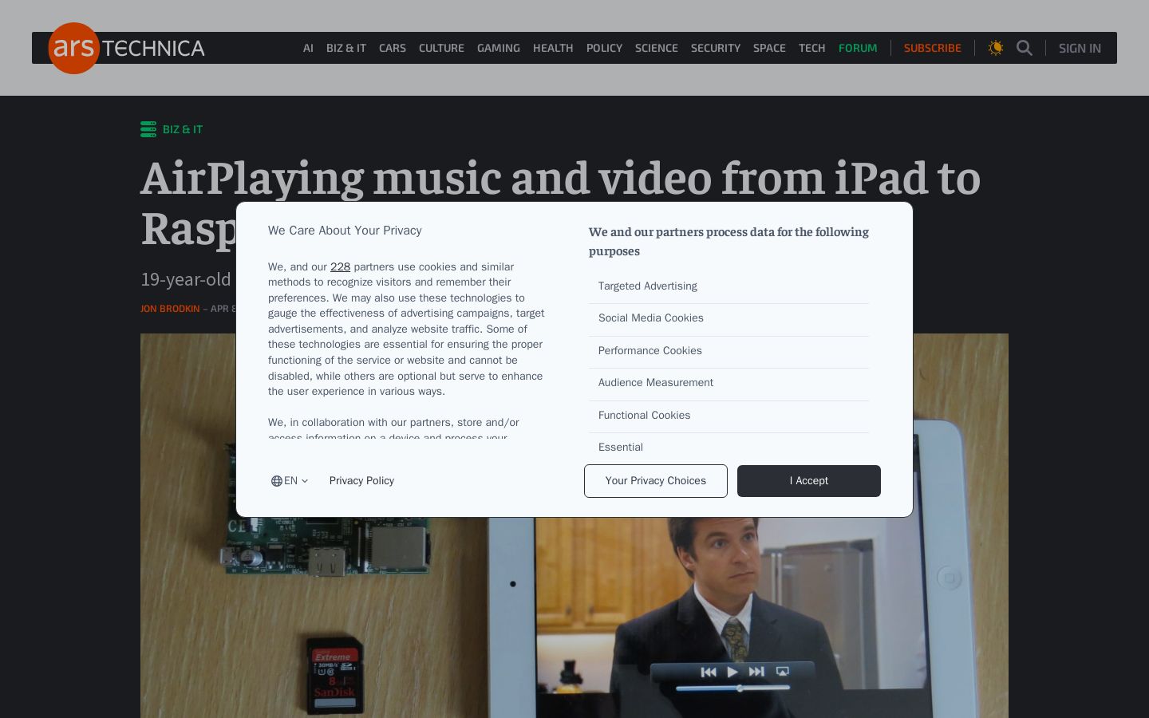Select the Social Media Cookies purpose row
1149x718 pixels.
728,319
